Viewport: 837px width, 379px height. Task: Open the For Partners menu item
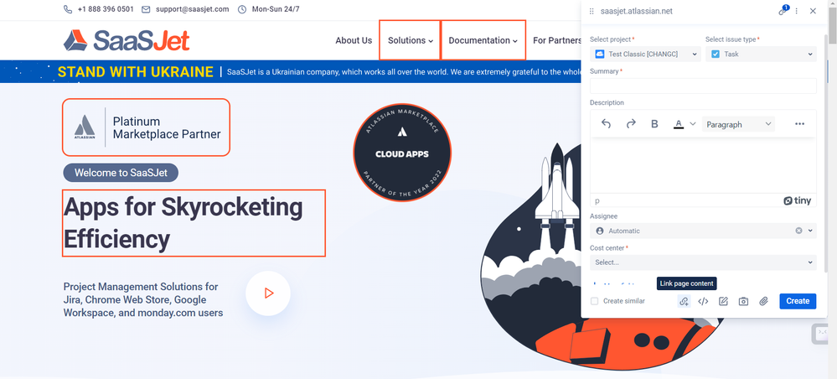557,40
